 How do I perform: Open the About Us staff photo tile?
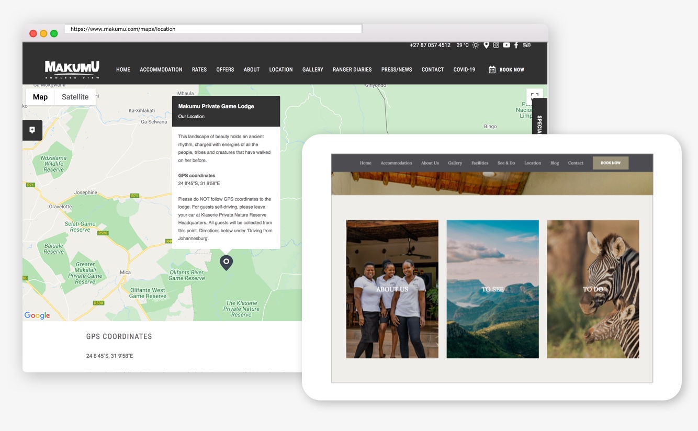[392, 289]
